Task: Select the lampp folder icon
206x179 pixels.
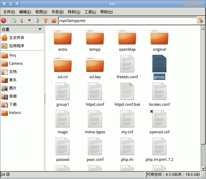Action: pos(95,37)
